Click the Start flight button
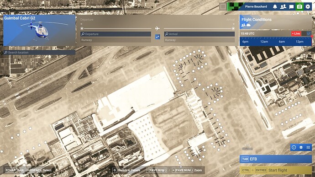 tap(276, 170)
